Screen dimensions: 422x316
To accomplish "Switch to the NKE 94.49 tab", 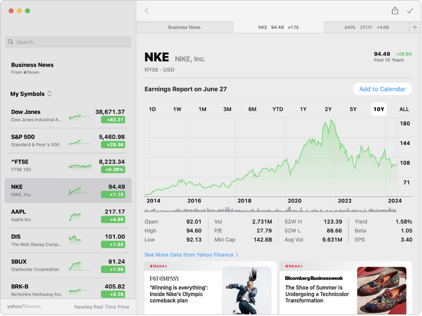I will (x=278, y=27).
